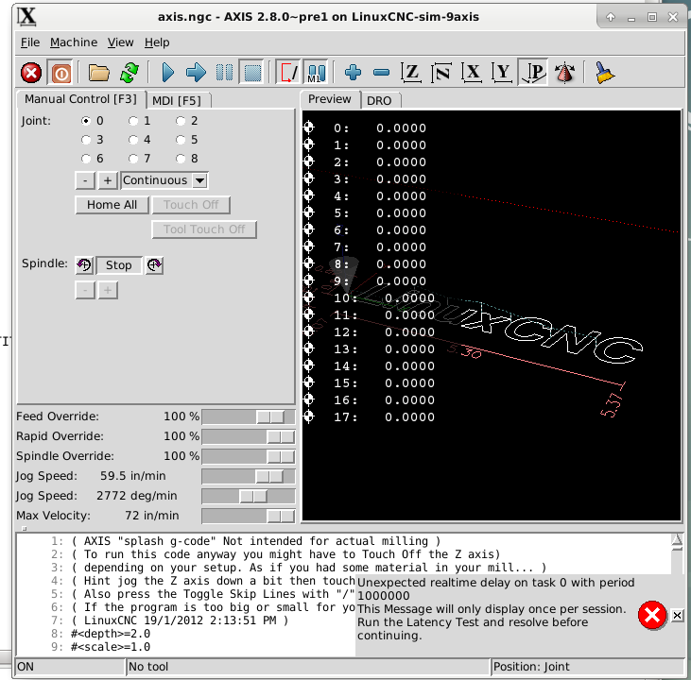
Task: Increase spindle speed with plus button
Action: [108, 290]
